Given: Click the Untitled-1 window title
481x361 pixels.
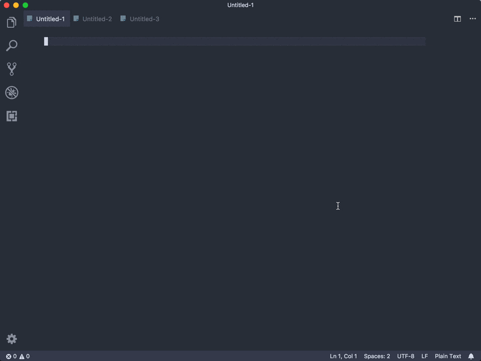Looking at the screenshot, I should point(240,5).
